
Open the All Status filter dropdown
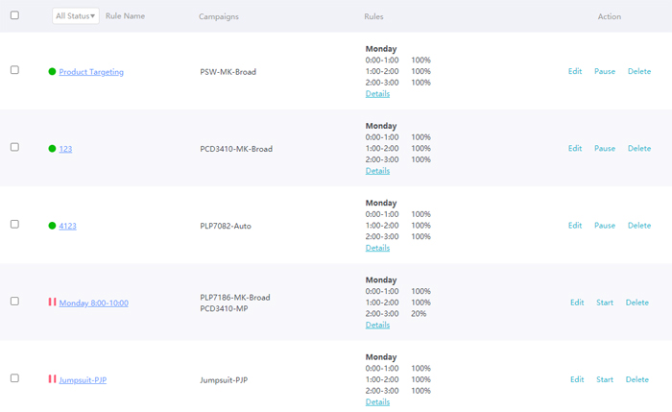pyautogui.click(x=76, y=16)
